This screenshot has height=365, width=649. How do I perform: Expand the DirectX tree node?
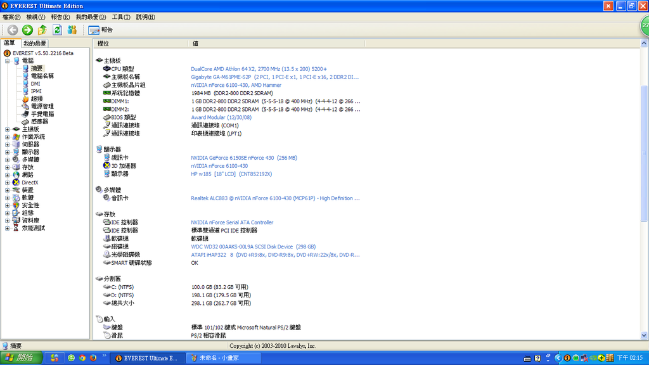[7, 182]
